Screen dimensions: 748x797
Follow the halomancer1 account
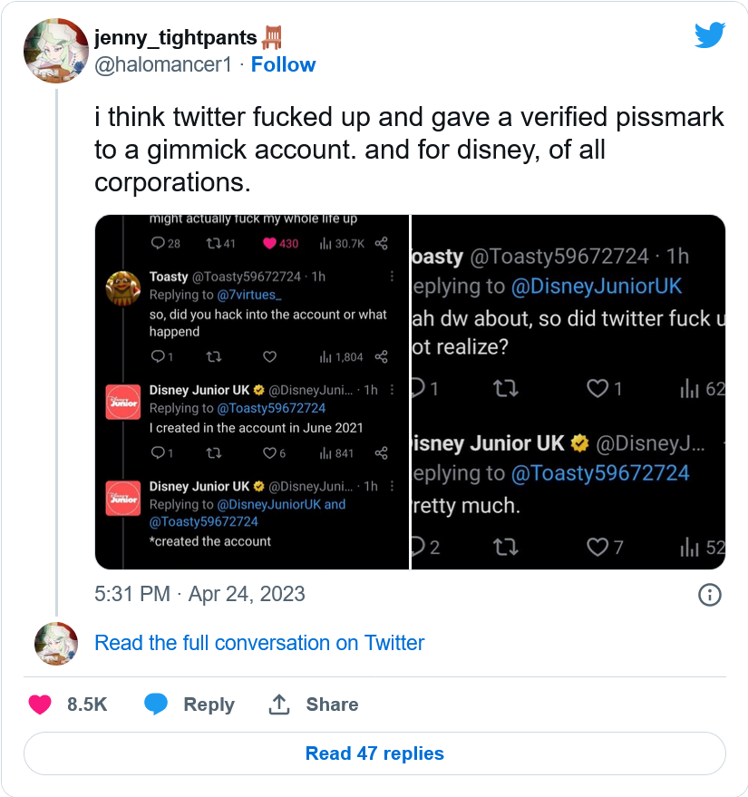(283, 64)
